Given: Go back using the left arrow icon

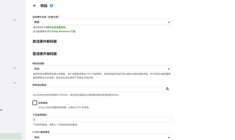Looking at the screenshot, I should (x=34, y=6).
